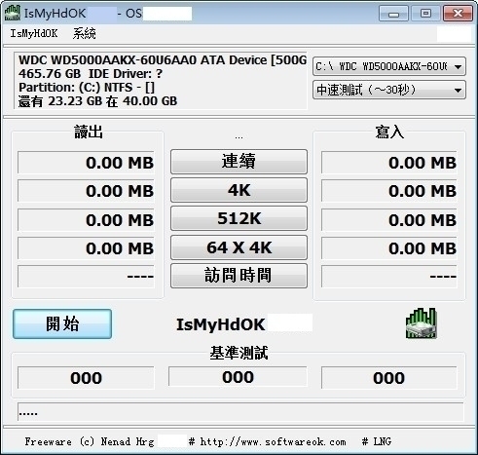Click the 寫入 512K 0.00 MB field
The image size is (478, 455).
tap(389, 220)
